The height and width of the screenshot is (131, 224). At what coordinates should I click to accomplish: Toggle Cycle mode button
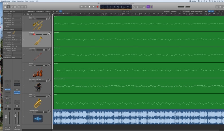(x=134, y=7)
